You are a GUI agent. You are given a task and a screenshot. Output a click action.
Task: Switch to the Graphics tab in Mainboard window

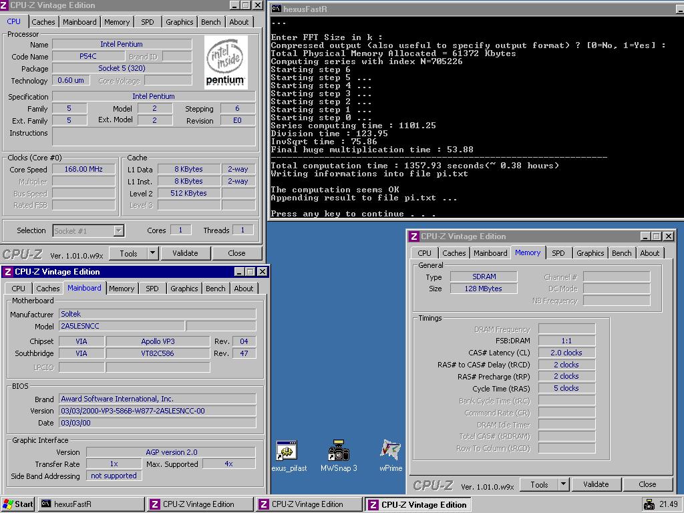pos(184,289)
